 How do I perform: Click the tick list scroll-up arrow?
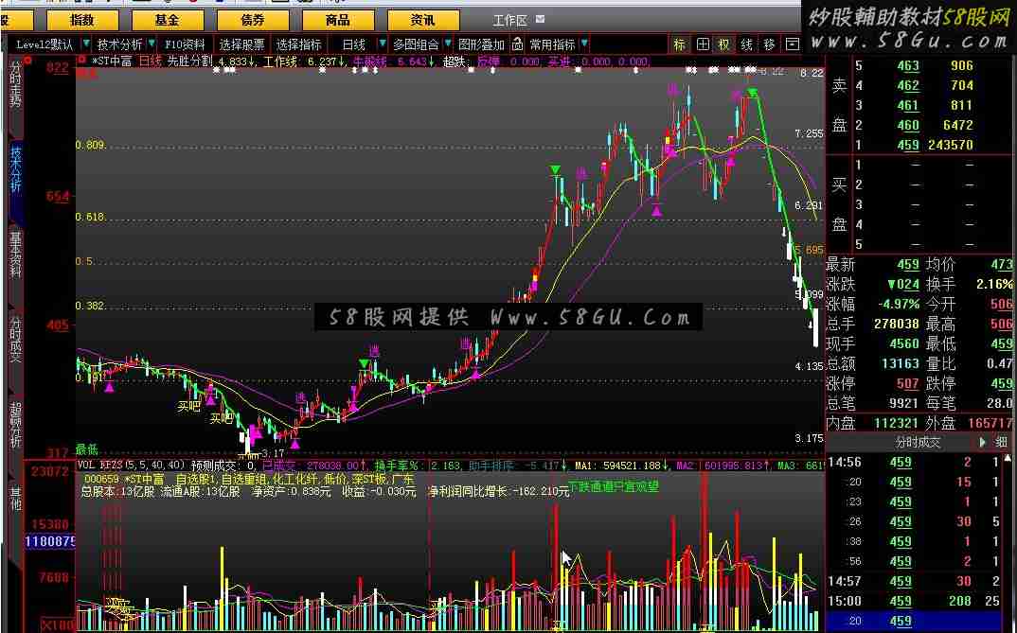(x=1008, y=458)
